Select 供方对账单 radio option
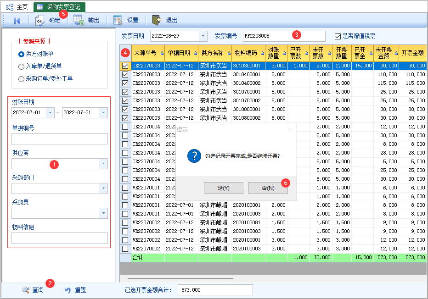Screen dimensions: 428x299 (x=21, y=54)
